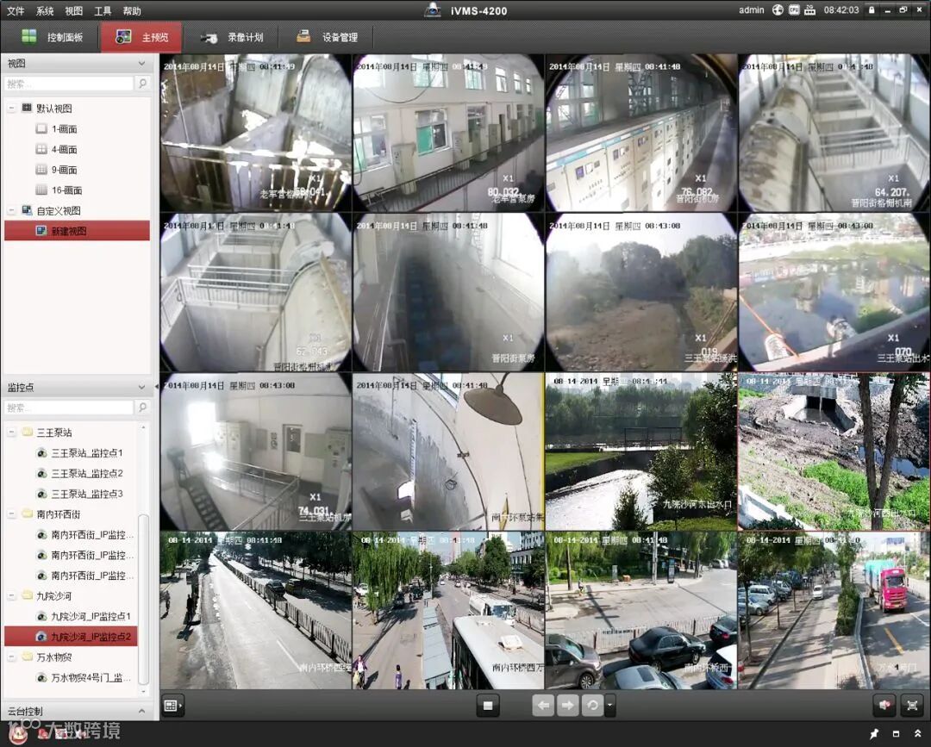
Task: Collapse the 南内环西街 group
Action: tap(11, 514)
